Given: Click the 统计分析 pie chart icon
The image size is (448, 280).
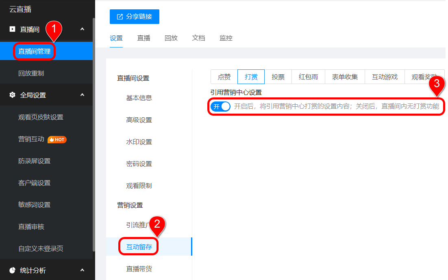Looking at the screenshot, I should (x=12, y=270).
